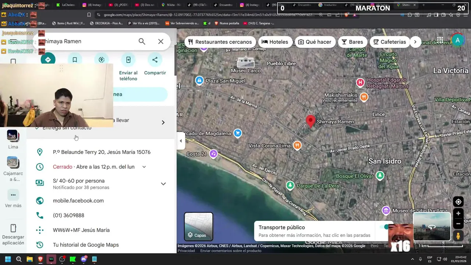The height and width of the screenshot is (265, 471).
Task: Switch to the Nikita browser tab
Action: (x=171, y=5)
